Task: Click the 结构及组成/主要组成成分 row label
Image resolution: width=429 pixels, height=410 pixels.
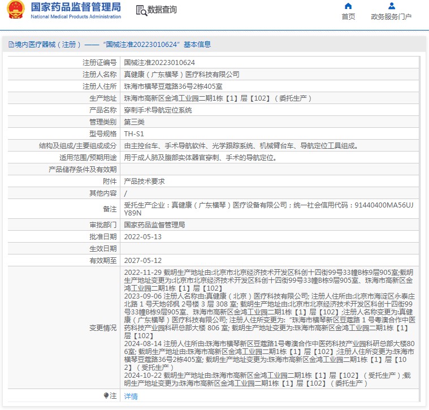Action: (x=77, y=146)
